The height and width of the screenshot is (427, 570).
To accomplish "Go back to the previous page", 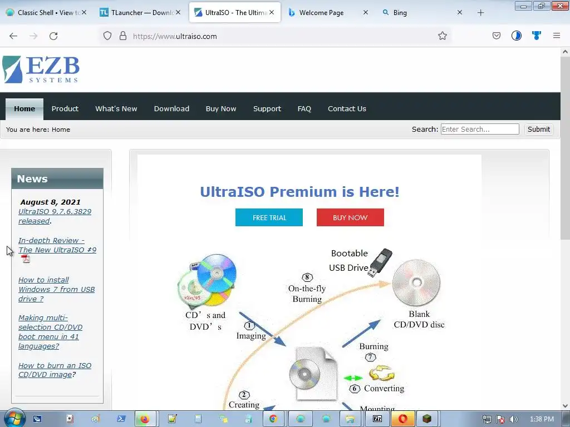I will coord(13,36).
